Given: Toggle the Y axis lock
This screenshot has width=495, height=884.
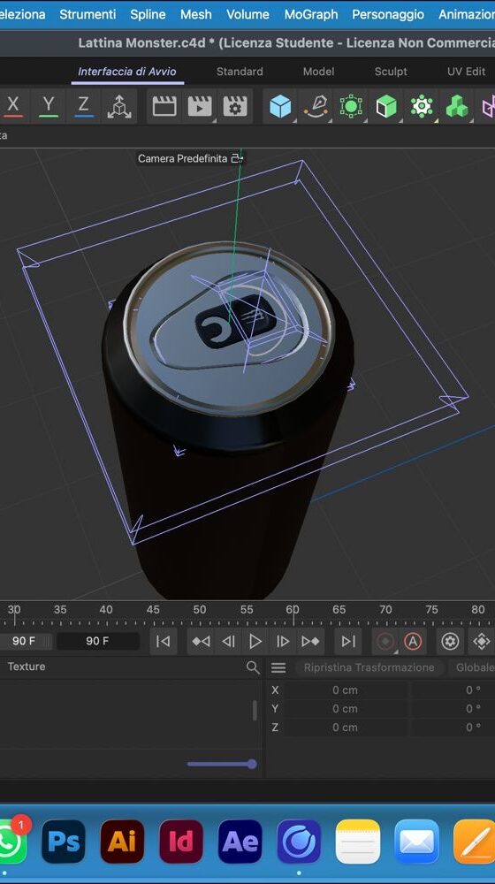Looking at the screenshot, I should click(x=49, y=105).
